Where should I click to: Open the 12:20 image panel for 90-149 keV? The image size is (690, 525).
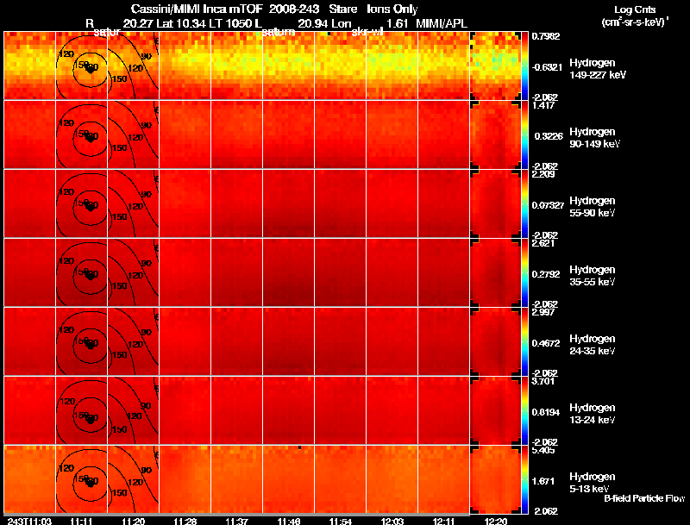point(495,135)
